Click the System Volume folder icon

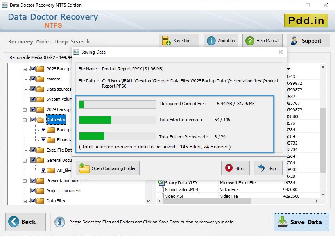[x=40, y=99]
